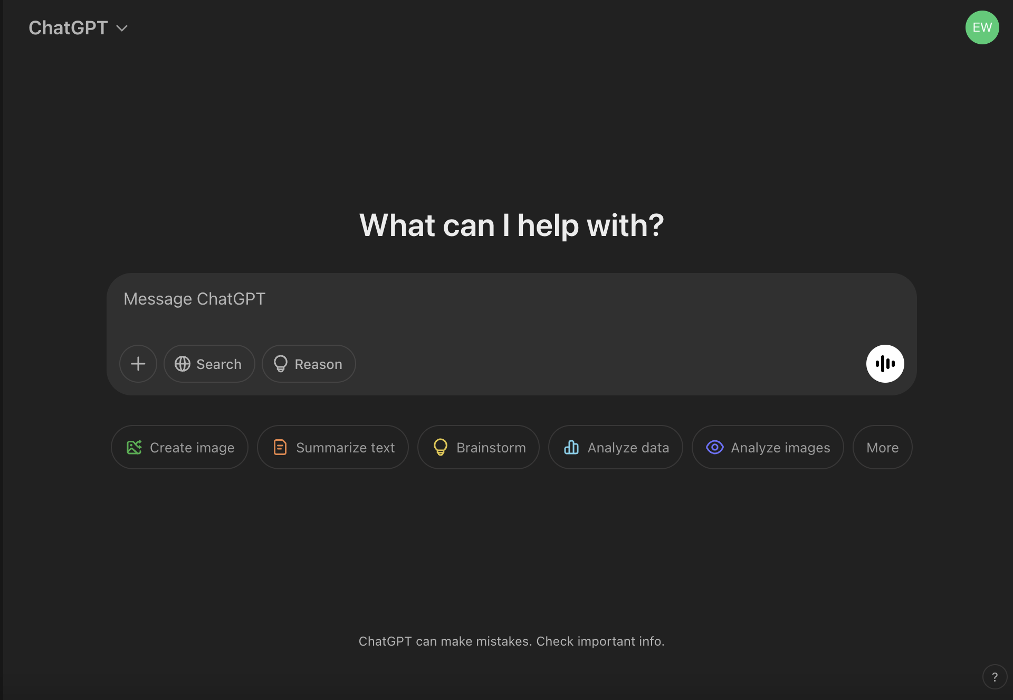Click the Message ChatGPT input field
Image resolution: width=1013 pixels, height=700 pixels.
[x=511, y=299]
